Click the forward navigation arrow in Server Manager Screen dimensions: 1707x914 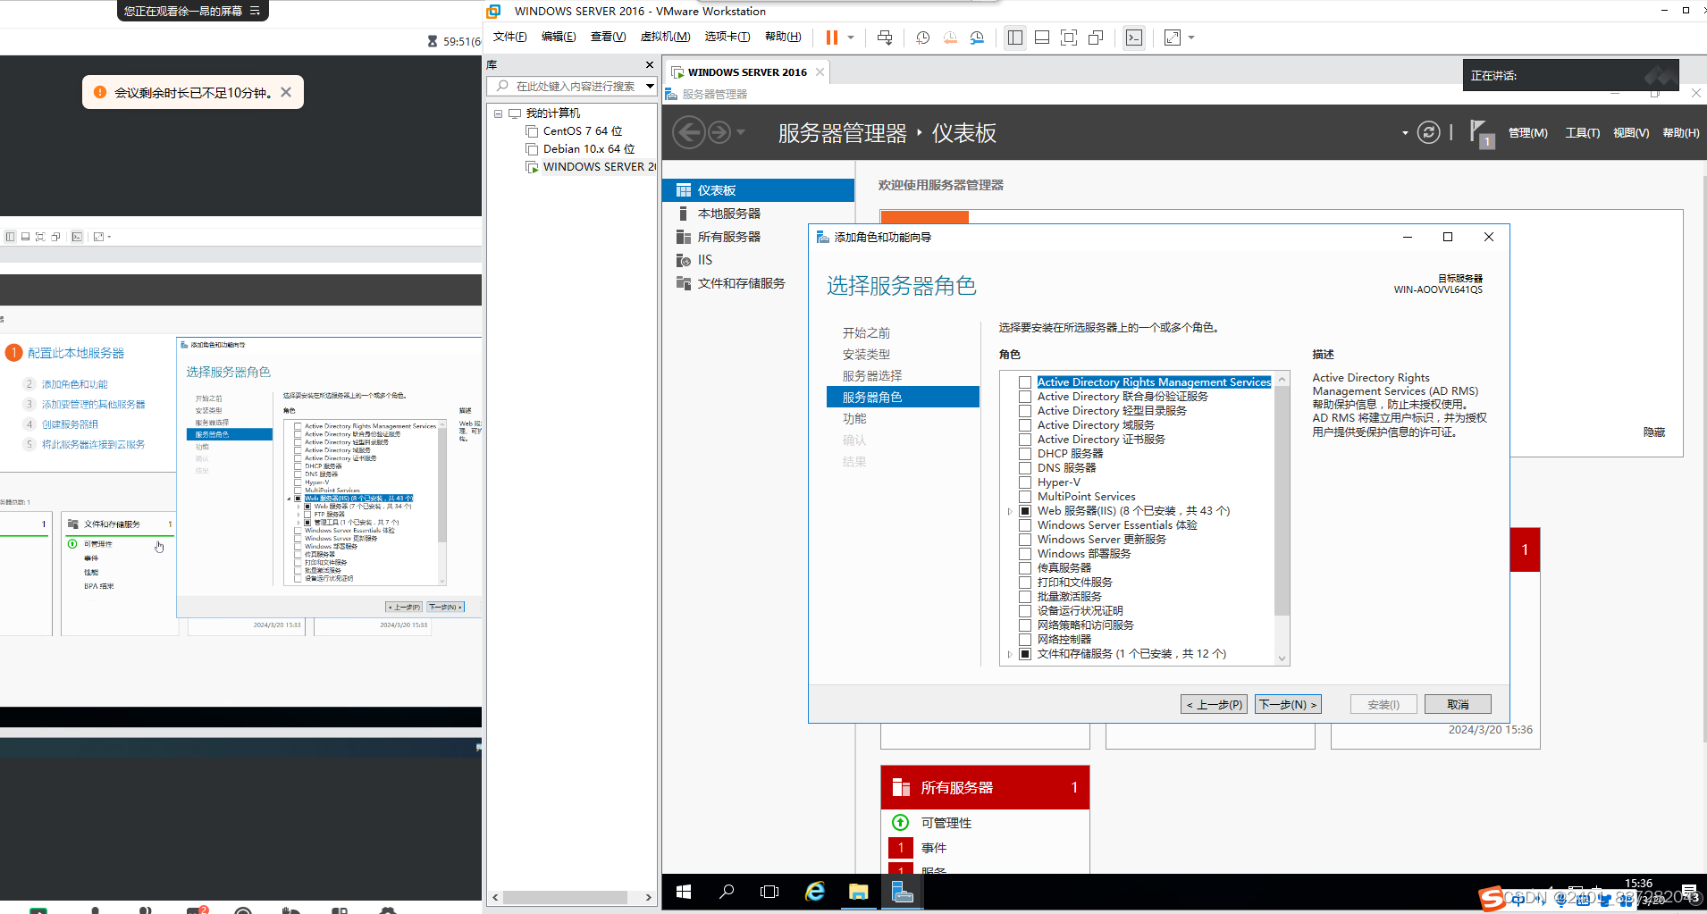pyautogui.click(x=719, y=133)
